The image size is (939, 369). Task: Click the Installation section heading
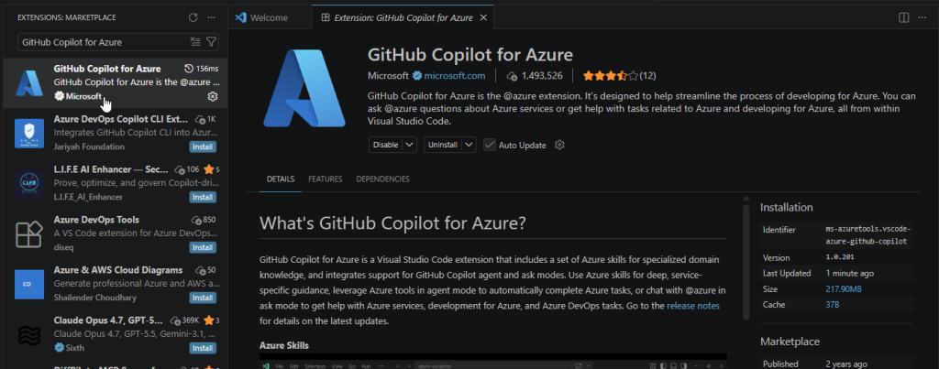point(786,208)
